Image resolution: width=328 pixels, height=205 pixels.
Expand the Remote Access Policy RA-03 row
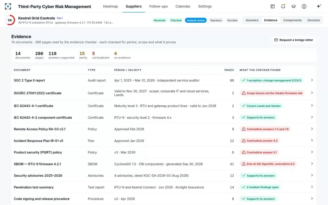[312, 129]
